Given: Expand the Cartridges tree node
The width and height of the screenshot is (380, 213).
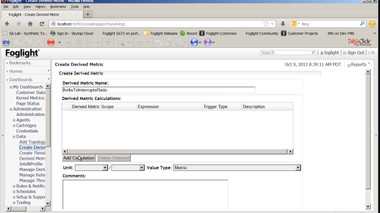Looking at the screenshot, I should (14, 125).
